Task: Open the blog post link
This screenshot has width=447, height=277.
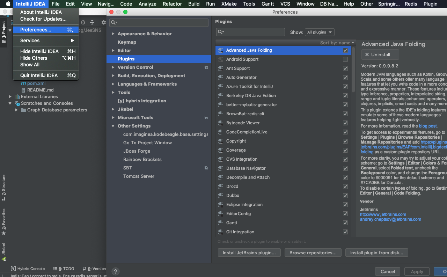Action: (x=428, y=126)
